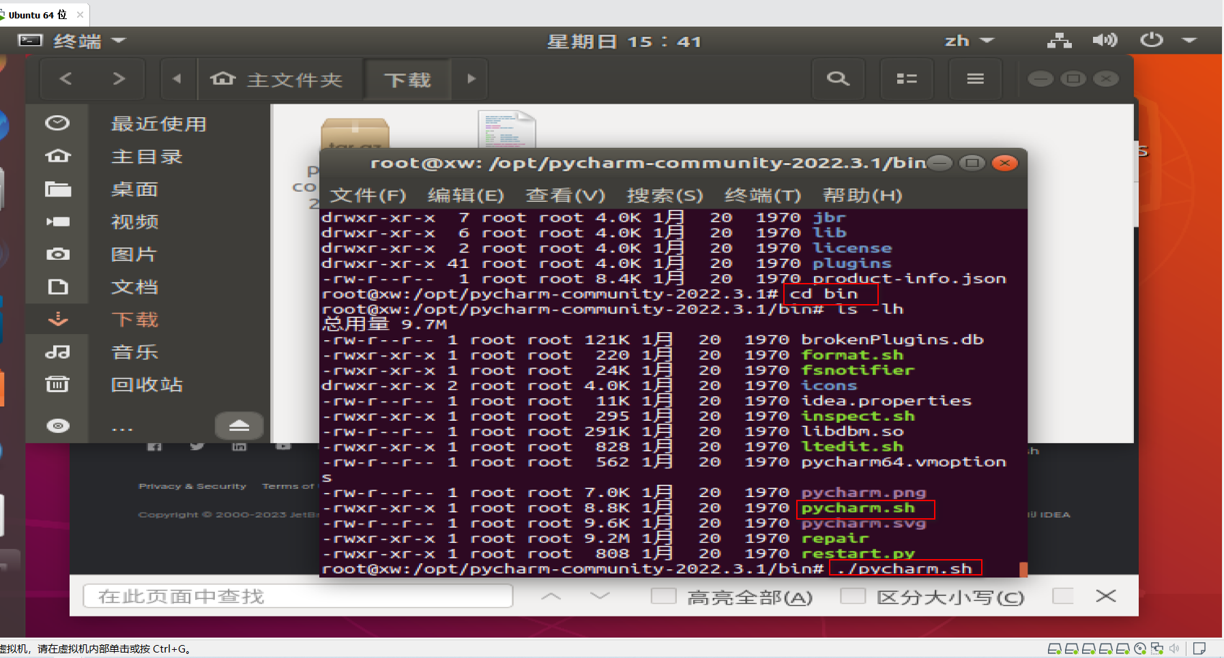
Task: Click the 回收站 sidebar label
Action: tap(147, 385)
